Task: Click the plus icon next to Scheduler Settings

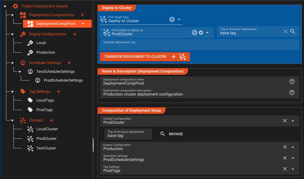Action: click(69, 63)
